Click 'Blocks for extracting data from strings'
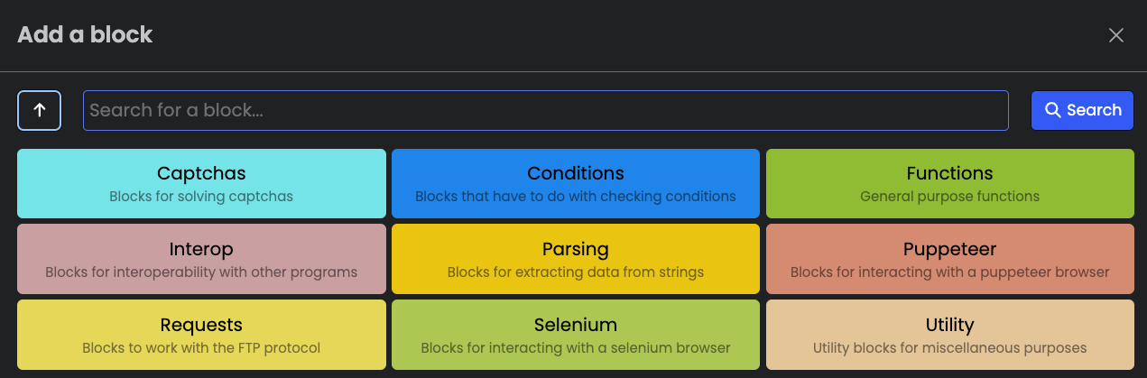Screen dimensions: 1147x378 [576, 272]
